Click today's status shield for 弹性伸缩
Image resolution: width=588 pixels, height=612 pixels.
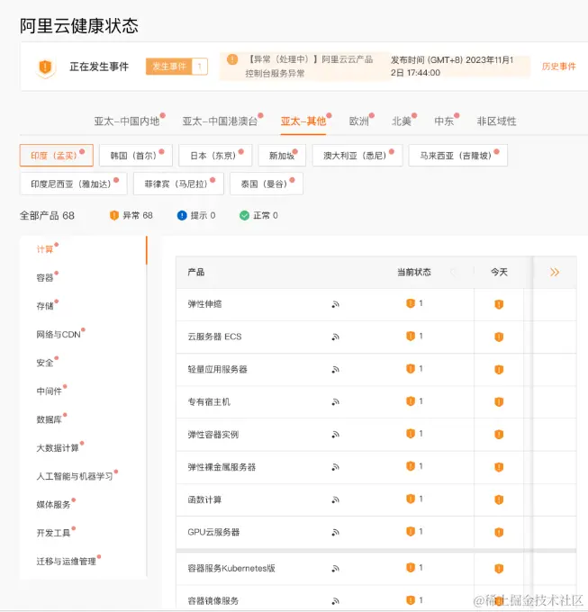pos(499,304)
